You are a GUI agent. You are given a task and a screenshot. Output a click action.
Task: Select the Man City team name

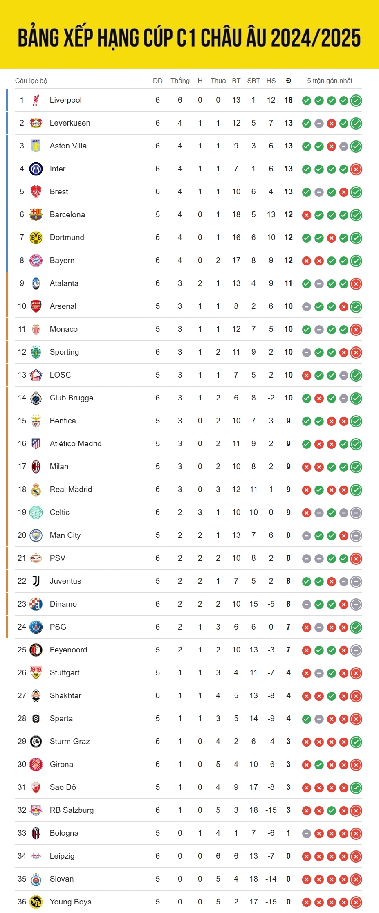click(65, 535)
